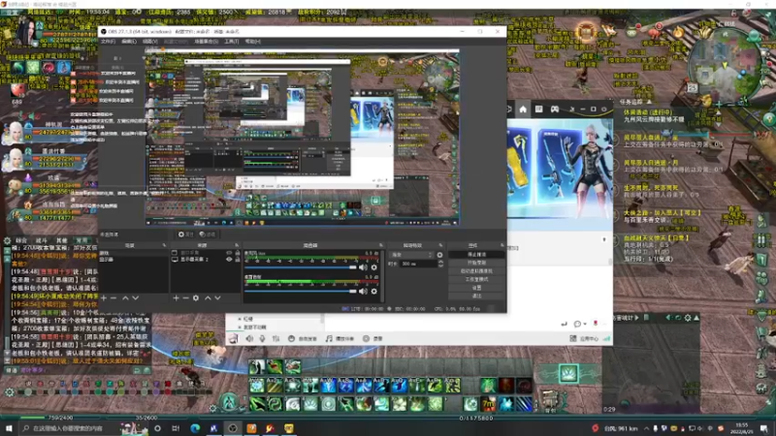The width and height of the screenshot is (776, 436).
Task: Click the gamepad icon in launcher header
Action: click(x=555, y=109)
